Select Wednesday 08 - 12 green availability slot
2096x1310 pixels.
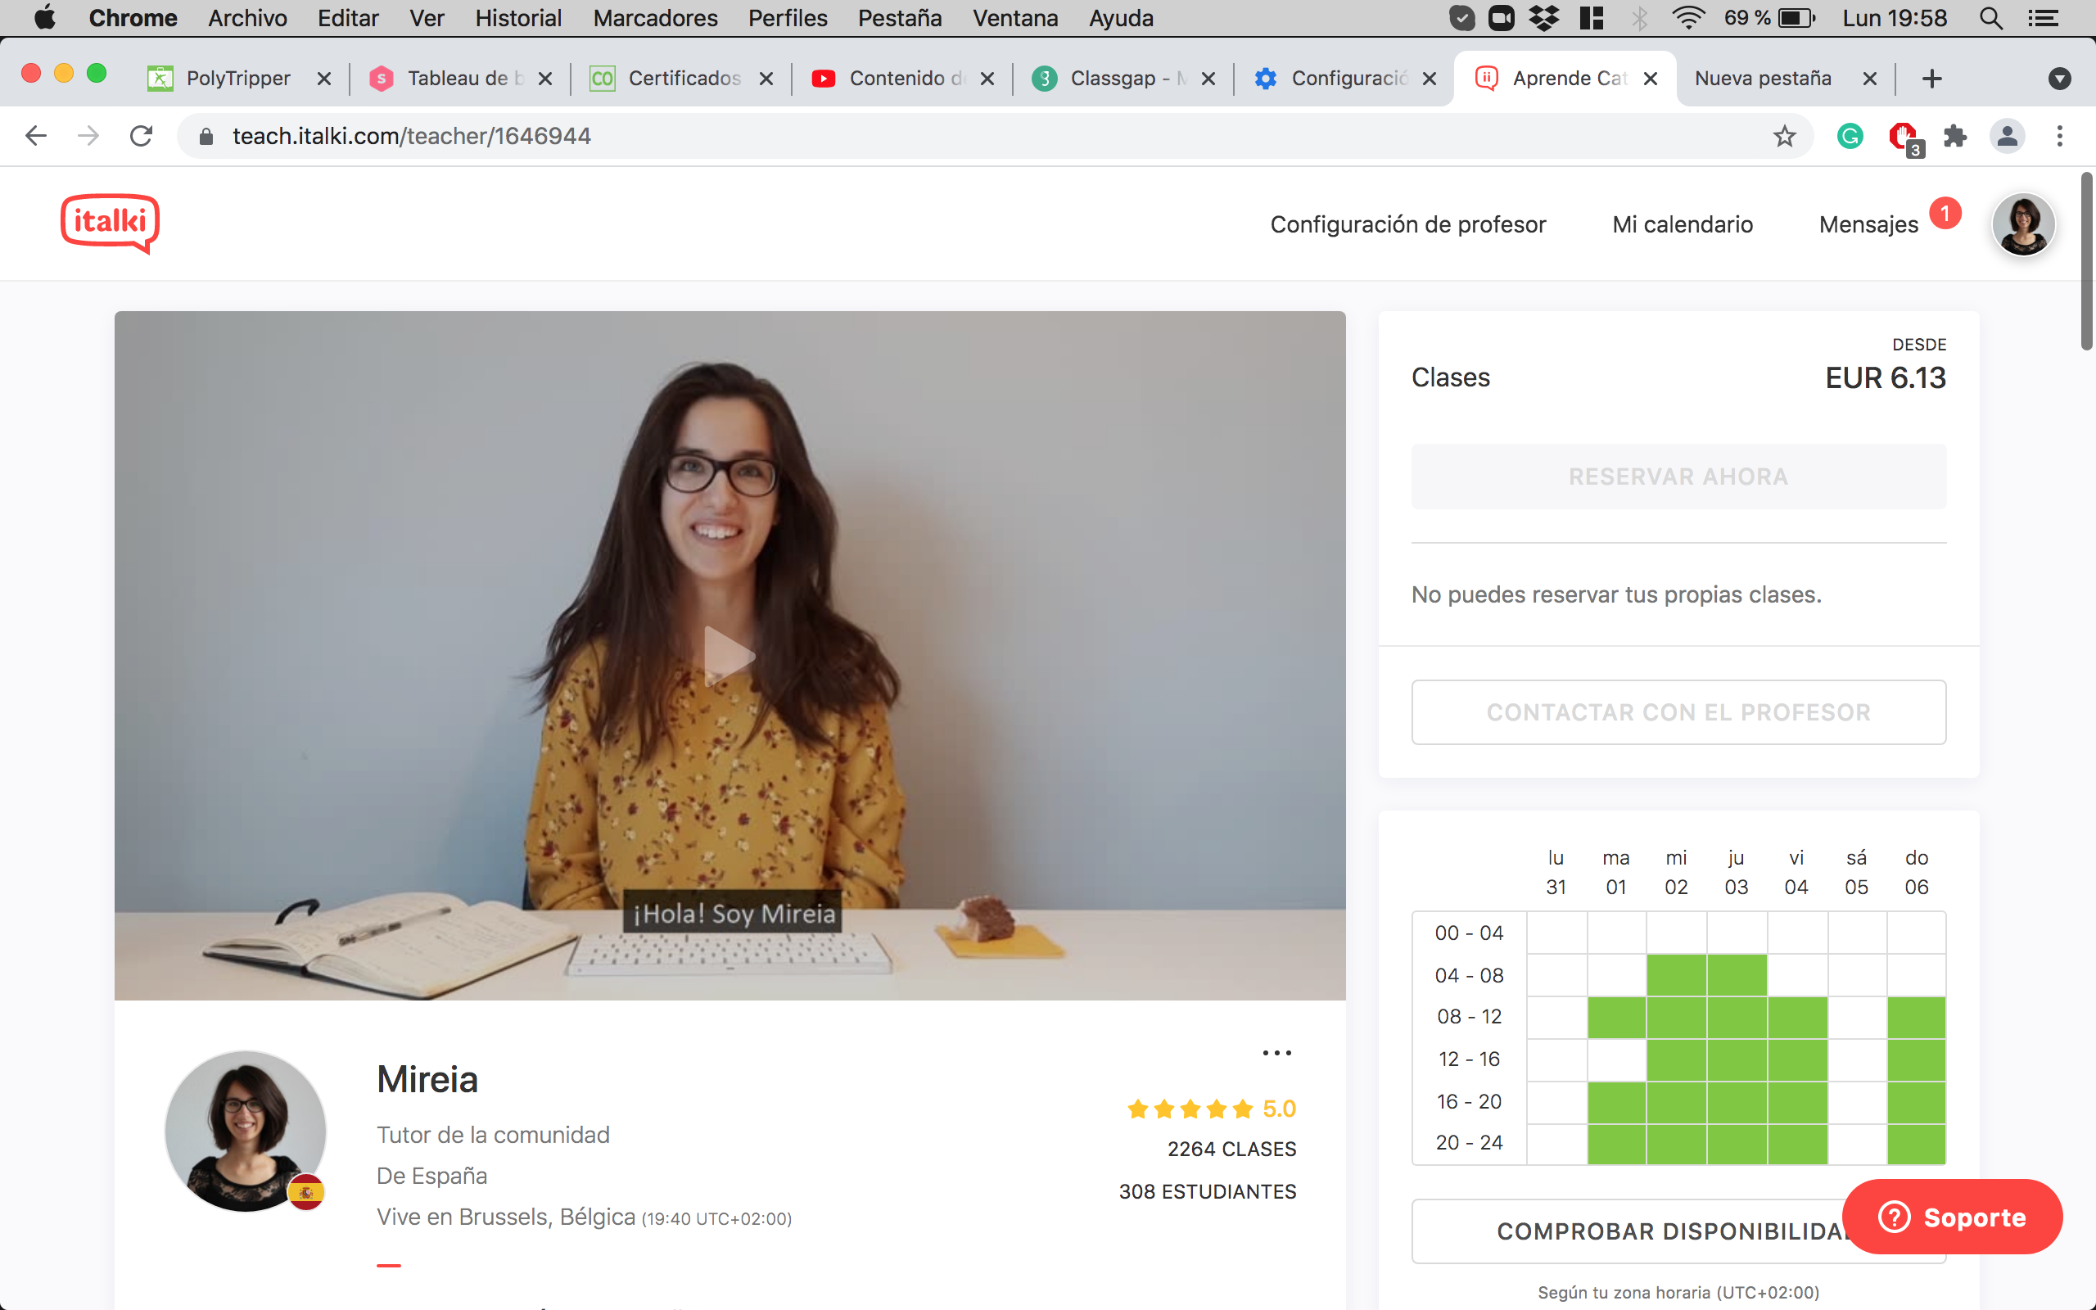(1676, 1017)
